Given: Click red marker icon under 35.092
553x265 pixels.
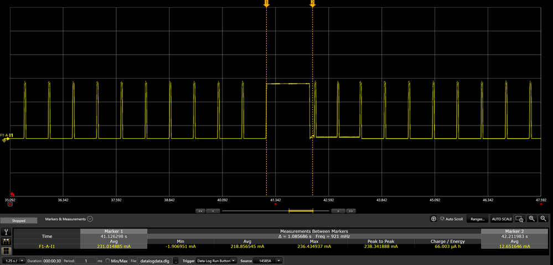Looking at the screenshot, I should point(10,204).
